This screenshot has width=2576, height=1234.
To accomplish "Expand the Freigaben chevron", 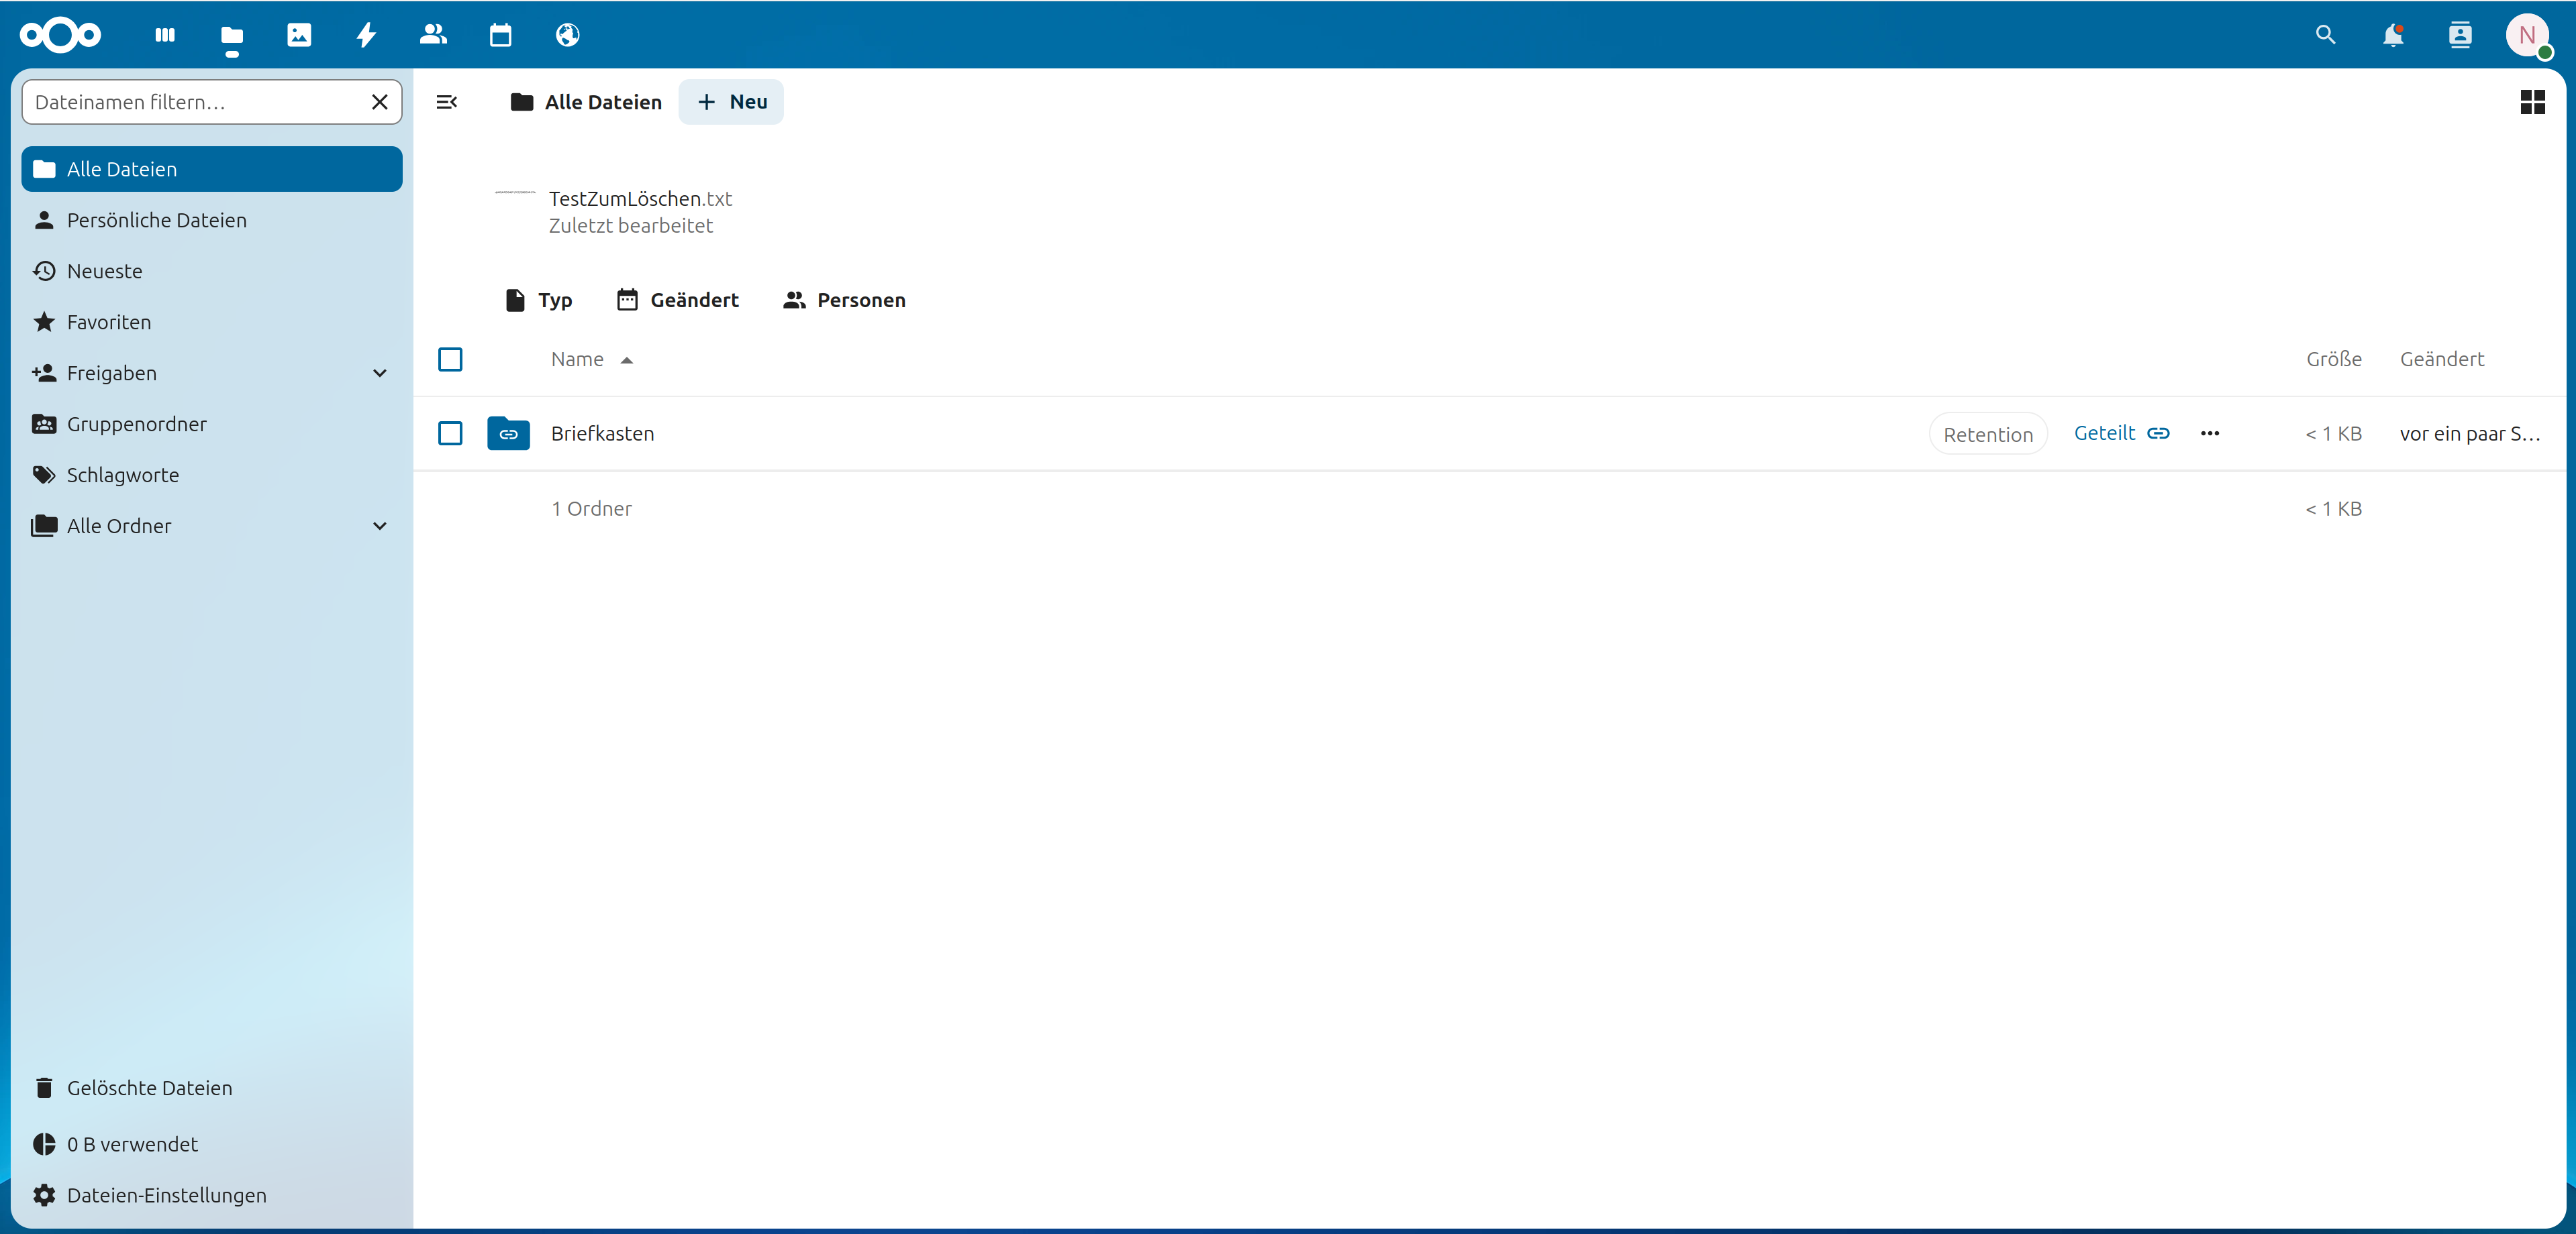I will pyautogui.click(x=380, y=374).
